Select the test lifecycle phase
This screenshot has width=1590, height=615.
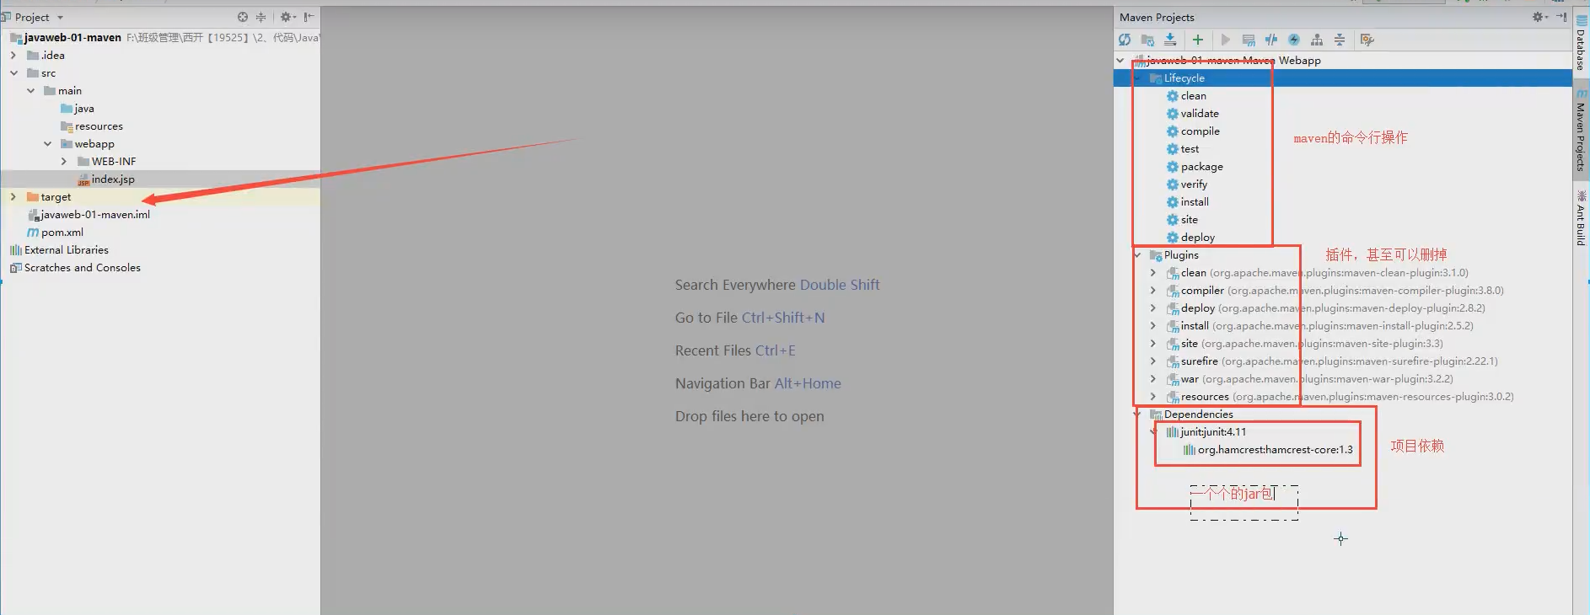coord(1190,149)
